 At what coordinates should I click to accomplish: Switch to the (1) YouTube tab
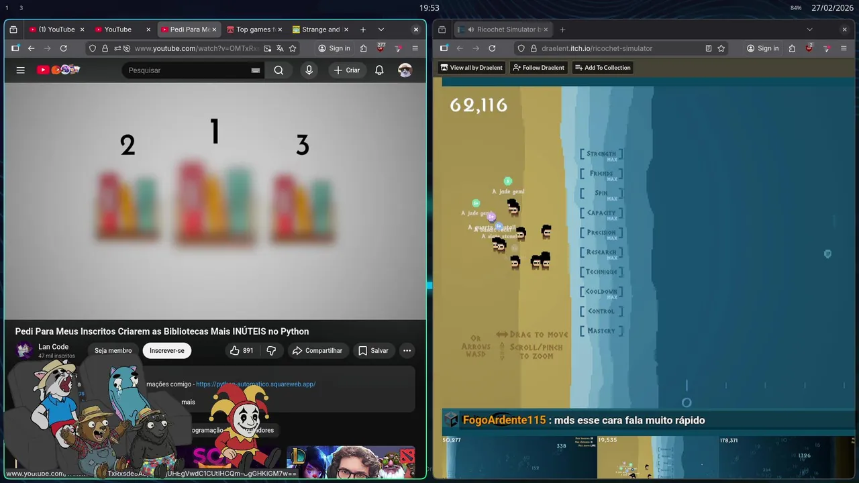coord(56,30)
